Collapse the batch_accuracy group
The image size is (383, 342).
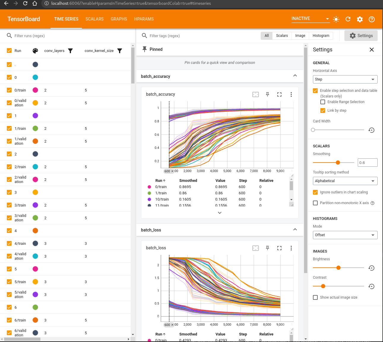click(295, 75)
